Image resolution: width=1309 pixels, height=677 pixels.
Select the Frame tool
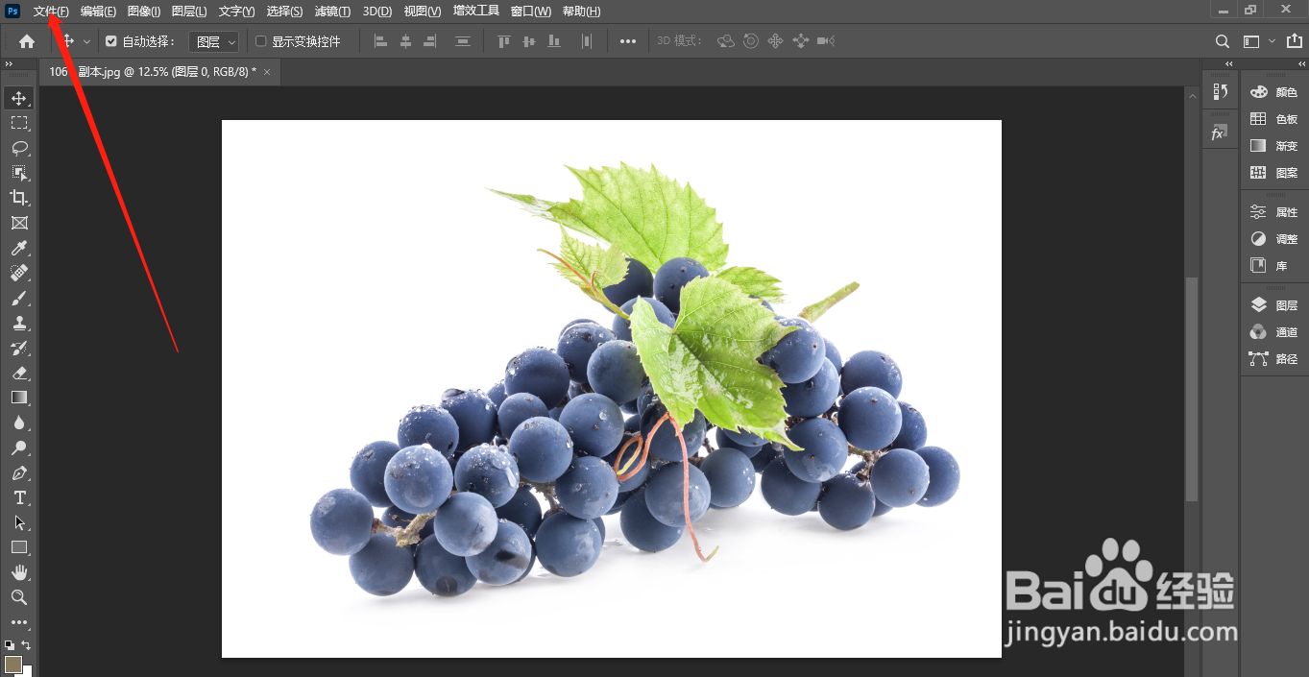coord(19,223)
